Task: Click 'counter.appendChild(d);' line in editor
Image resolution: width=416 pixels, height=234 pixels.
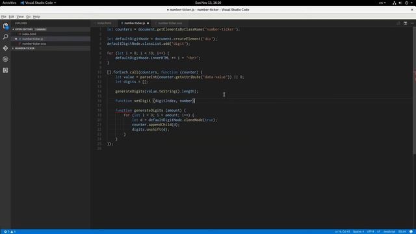Action: [156, 125]
